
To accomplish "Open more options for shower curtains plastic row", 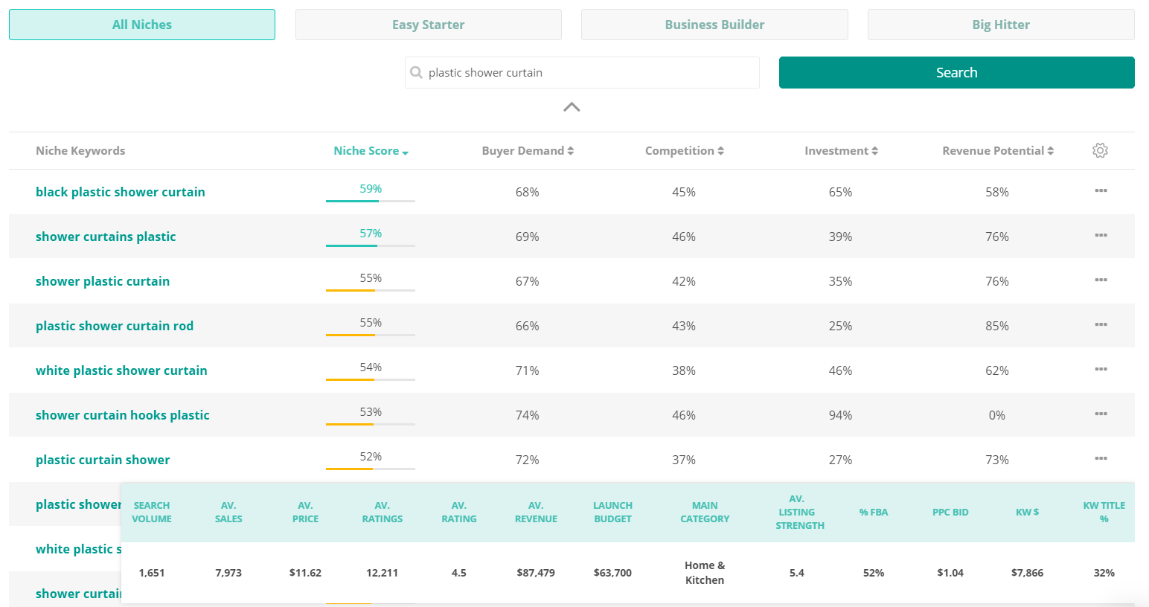I will (x=1101, y=236).
